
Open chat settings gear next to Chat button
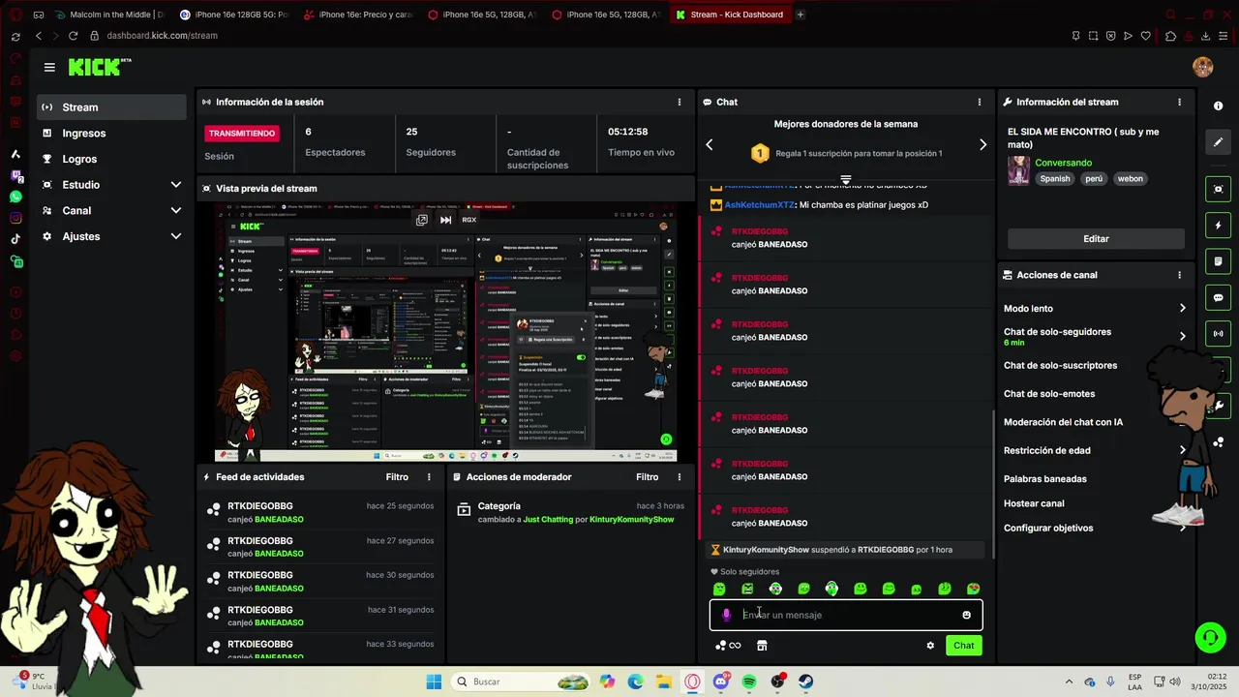930,646
